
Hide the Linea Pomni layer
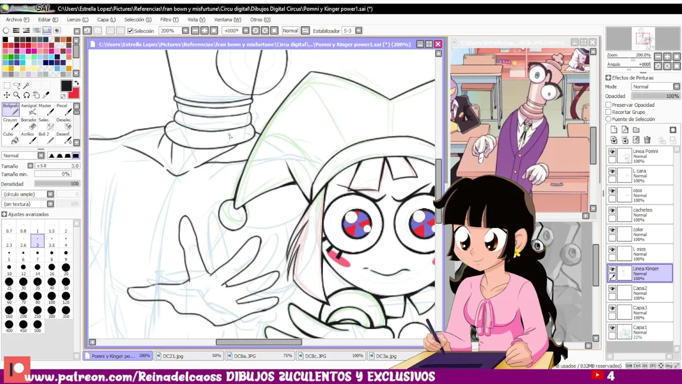tap(612, 152)
